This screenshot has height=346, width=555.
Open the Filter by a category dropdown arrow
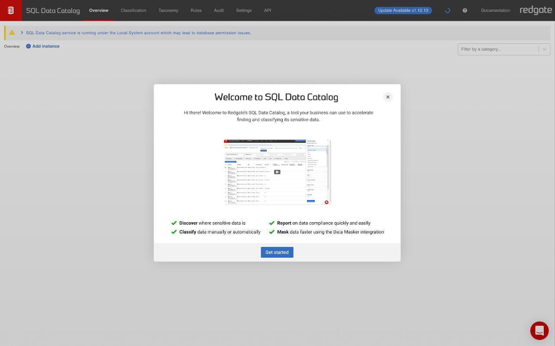click(545, 49)
